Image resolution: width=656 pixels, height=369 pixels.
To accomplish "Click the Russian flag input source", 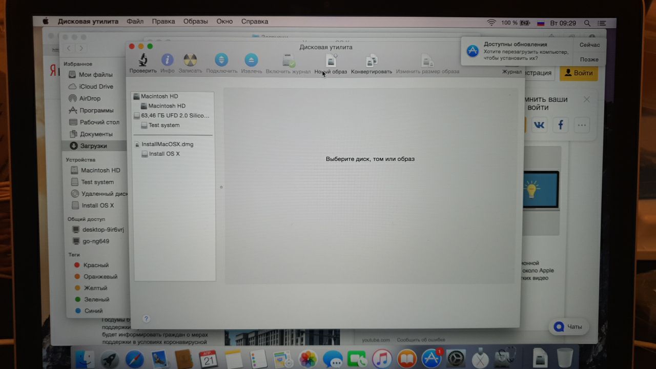I will click(x=540, y=24).
